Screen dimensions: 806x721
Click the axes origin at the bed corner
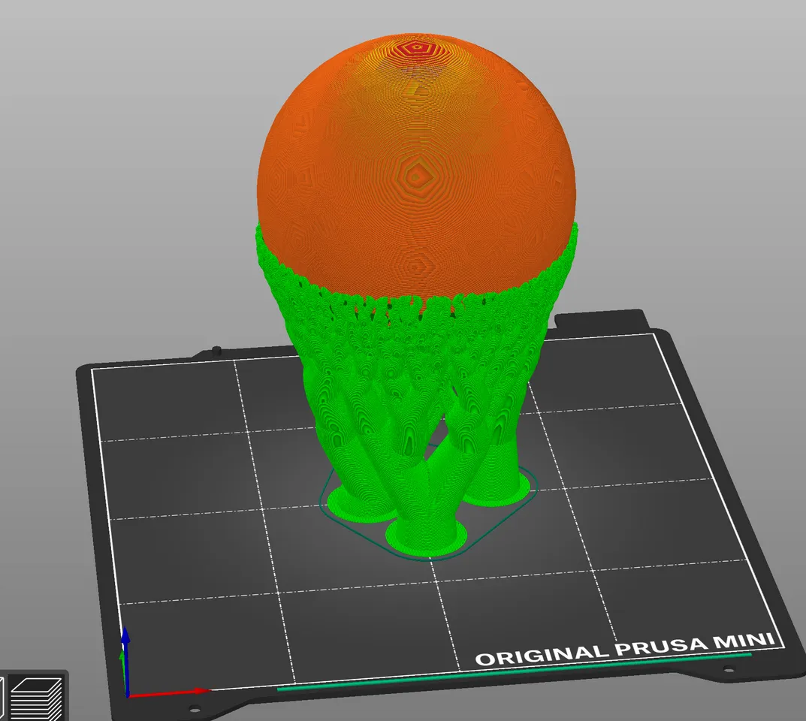[x=128, y=697]
